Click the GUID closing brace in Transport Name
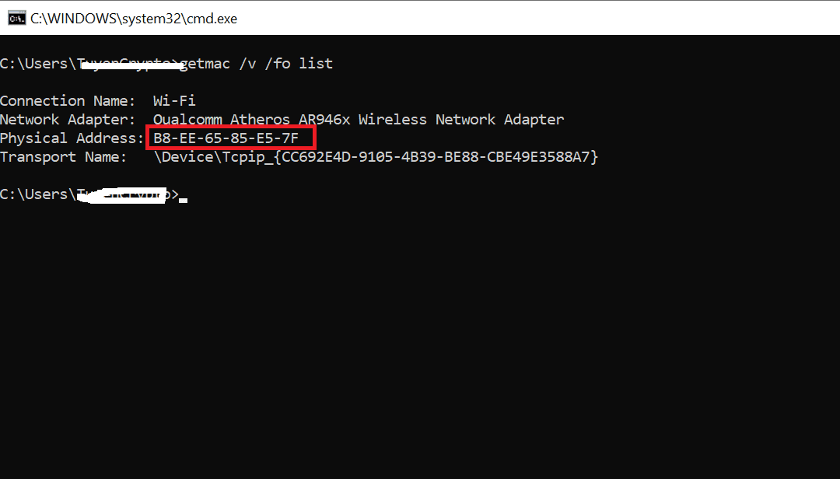This screenshot has height=479, width=840. click(594, 157)
